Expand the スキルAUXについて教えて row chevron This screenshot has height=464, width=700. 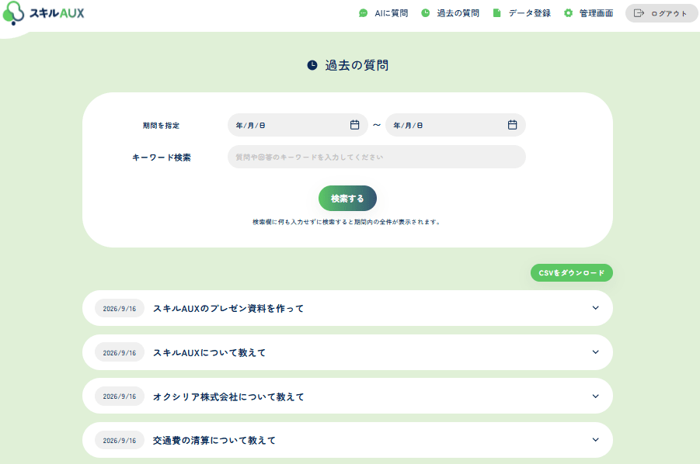pyautogui.click(x=596, y=352)
